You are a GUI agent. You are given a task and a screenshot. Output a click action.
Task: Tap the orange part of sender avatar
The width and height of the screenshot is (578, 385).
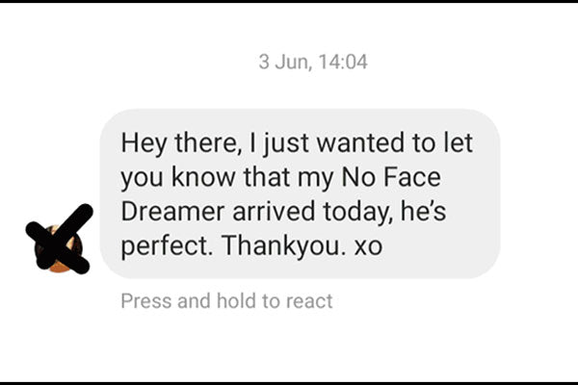pos(59,267)
